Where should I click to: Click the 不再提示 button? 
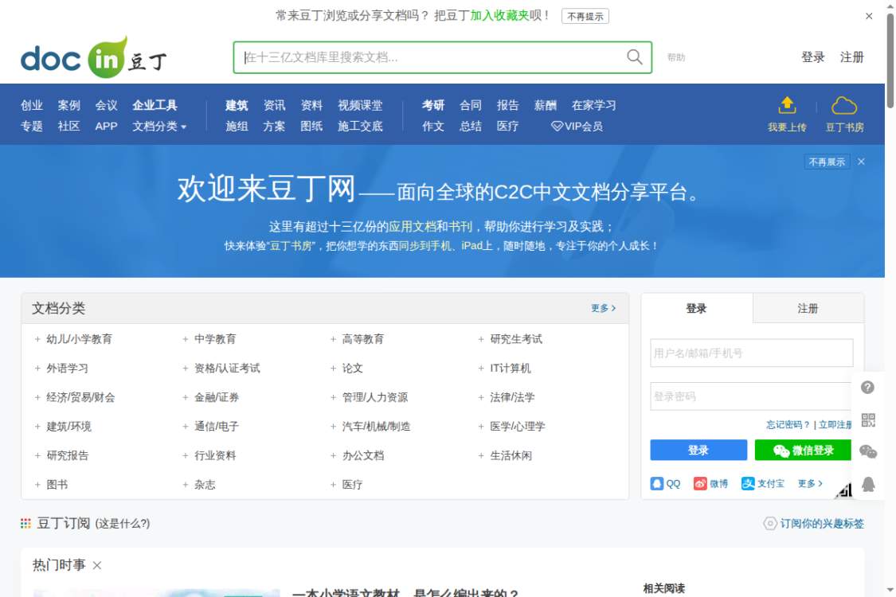pos(585,16)
